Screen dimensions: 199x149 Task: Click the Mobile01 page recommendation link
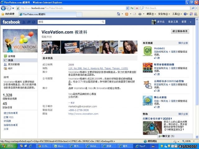[160, 48]
